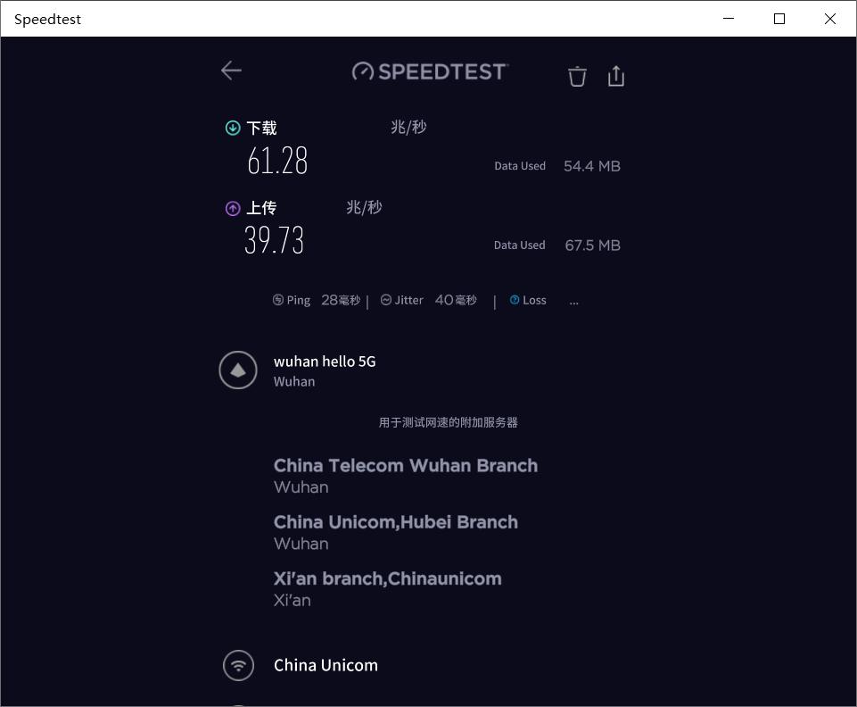Click the Loss label

pyautogui.click(x=534, y=300)
